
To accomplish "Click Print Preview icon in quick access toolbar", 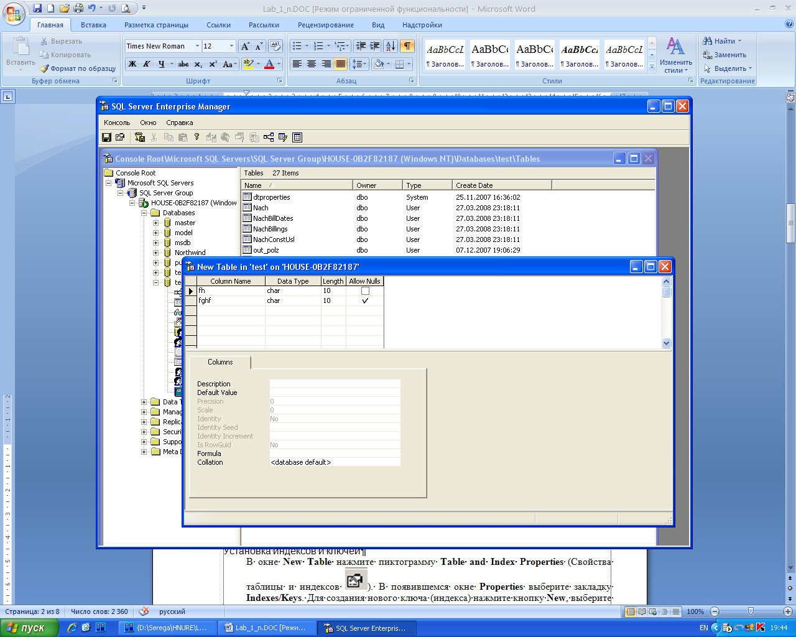I will [x=126, y=8].
